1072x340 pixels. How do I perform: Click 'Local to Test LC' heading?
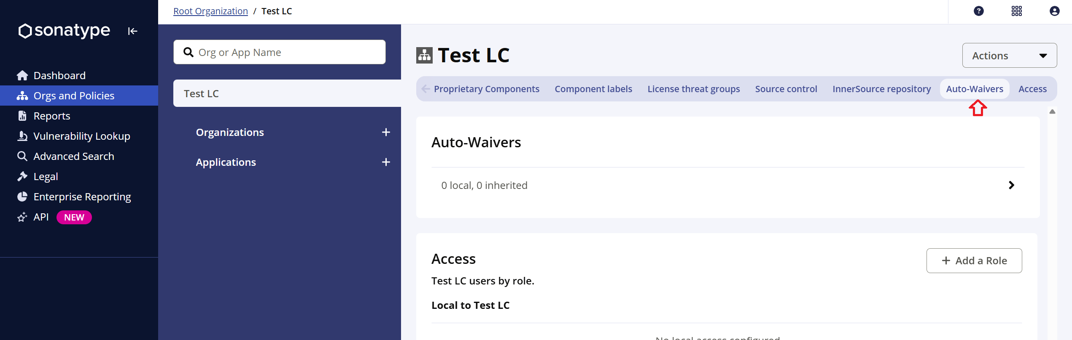point(470,305)
